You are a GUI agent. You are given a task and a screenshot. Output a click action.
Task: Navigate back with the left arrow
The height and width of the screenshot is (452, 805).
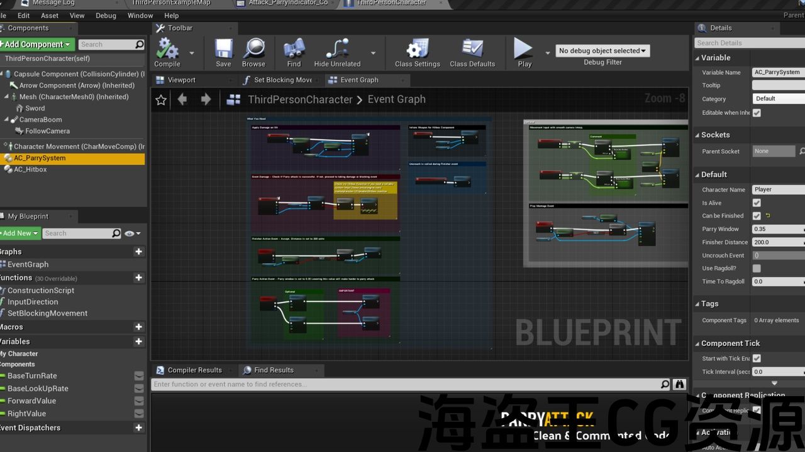[x=182, y=99]
